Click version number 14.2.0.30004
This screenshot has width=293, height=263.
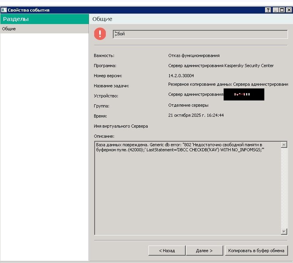(181, 76)
